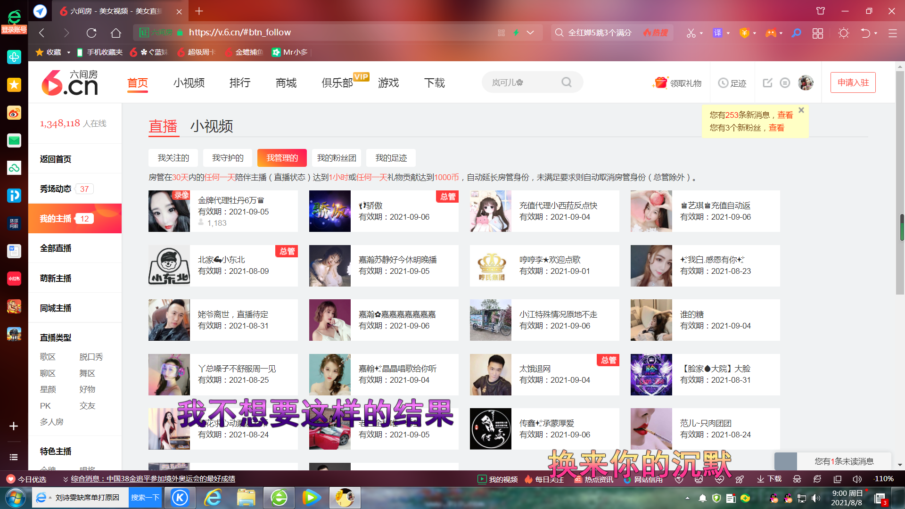Open 全部直播 in left menu

pos(56,248)
